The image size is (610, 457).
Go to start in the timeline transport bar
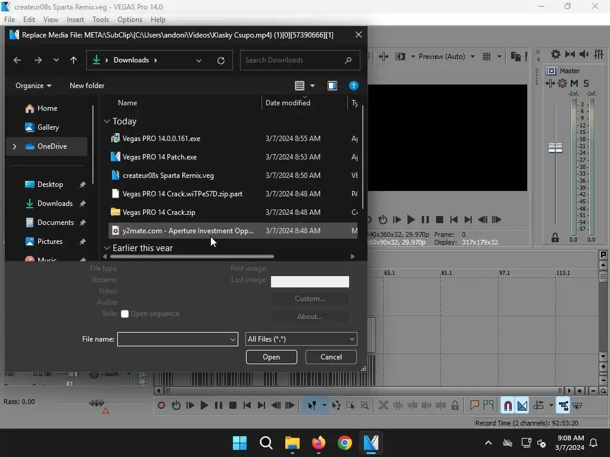pos(247,405)
